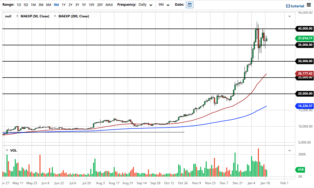Click the red 26,177.42 price marker
Viewport: 314px width, 188px height.
click(305, 73)
